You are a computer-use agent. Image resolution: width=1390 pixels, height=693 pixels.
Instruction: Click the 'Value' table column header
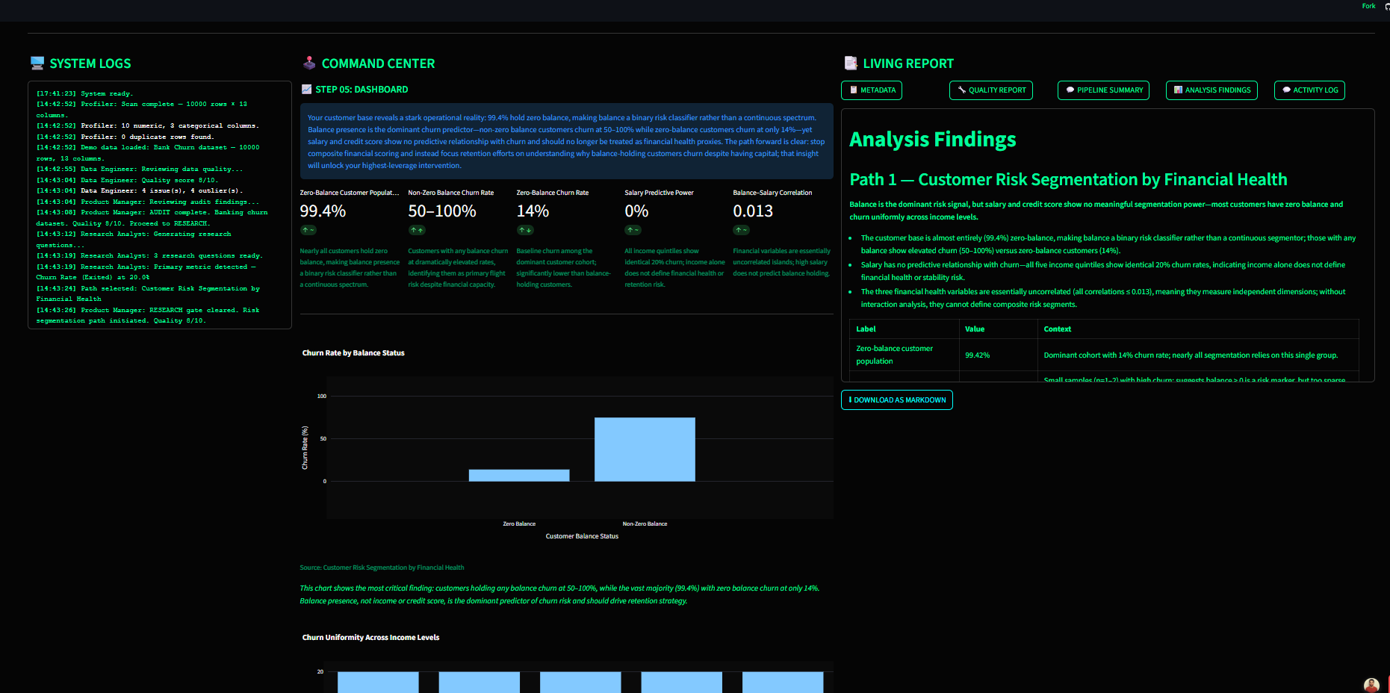click(975, 329)
